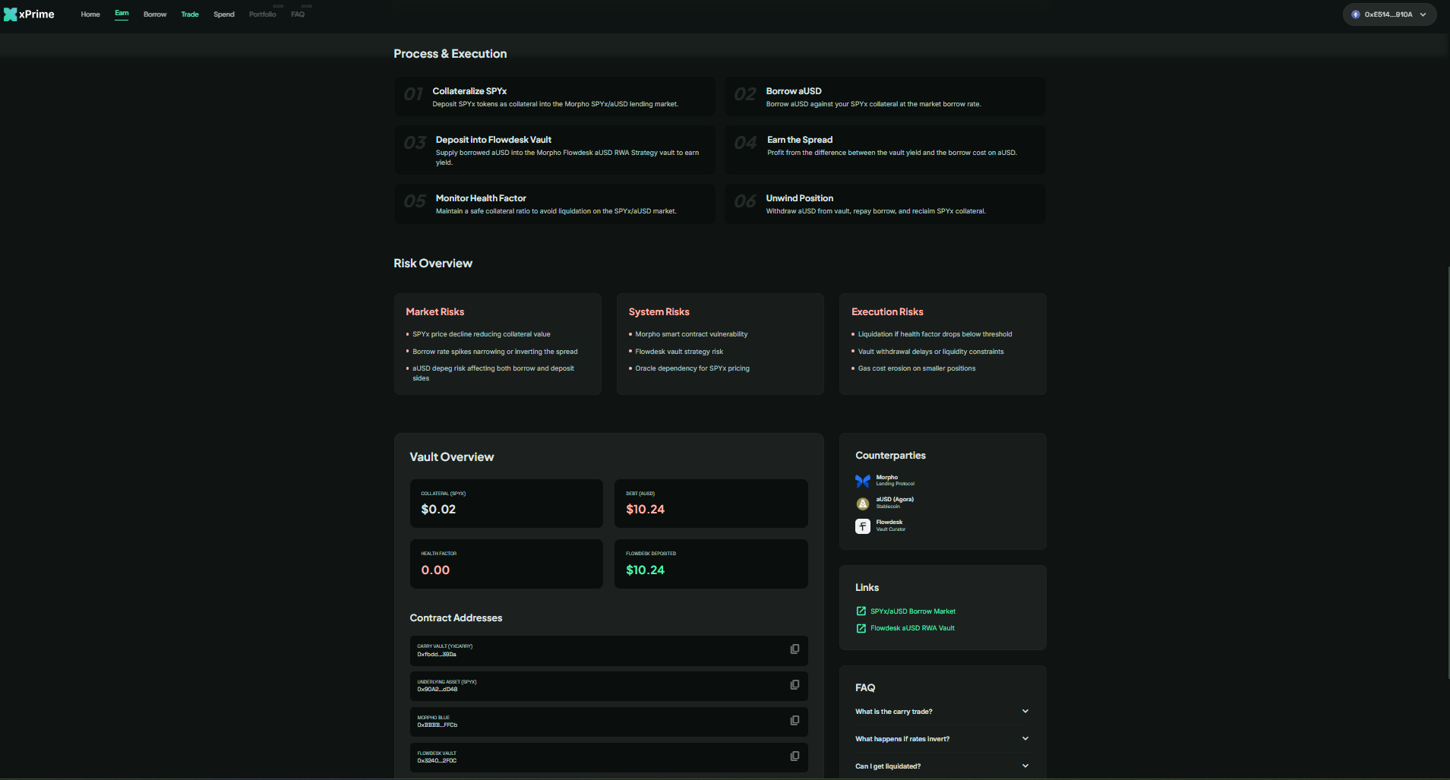Click the Flowdesk Deposited card

pyautogui.click(x=711, y=564)
